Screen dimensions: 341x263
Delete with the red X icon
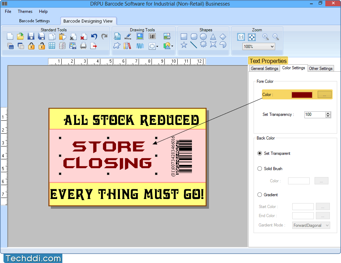83,37
